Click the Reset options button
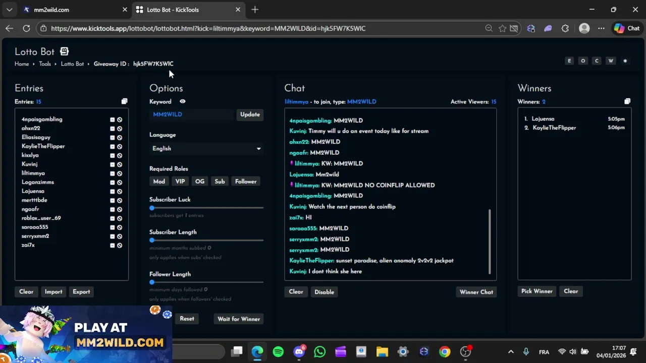646x363 pixels. tap(187, 319)
